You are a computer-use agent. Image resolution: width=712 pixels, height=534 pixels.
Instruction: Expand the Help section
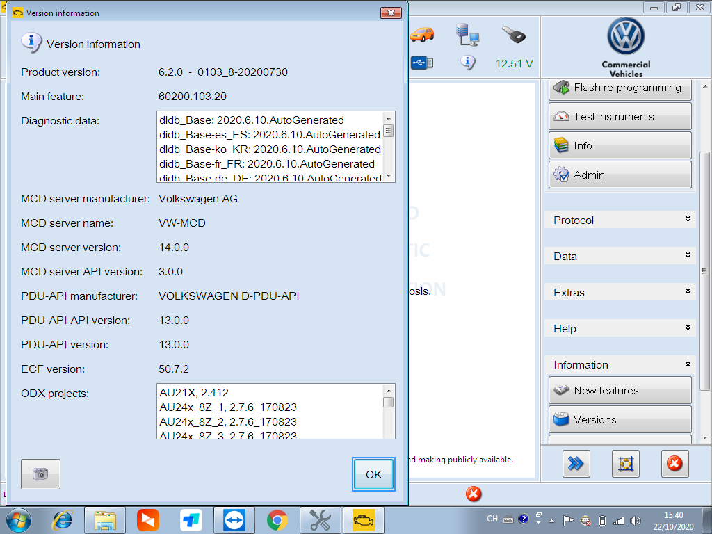click(x=620, y=328)
